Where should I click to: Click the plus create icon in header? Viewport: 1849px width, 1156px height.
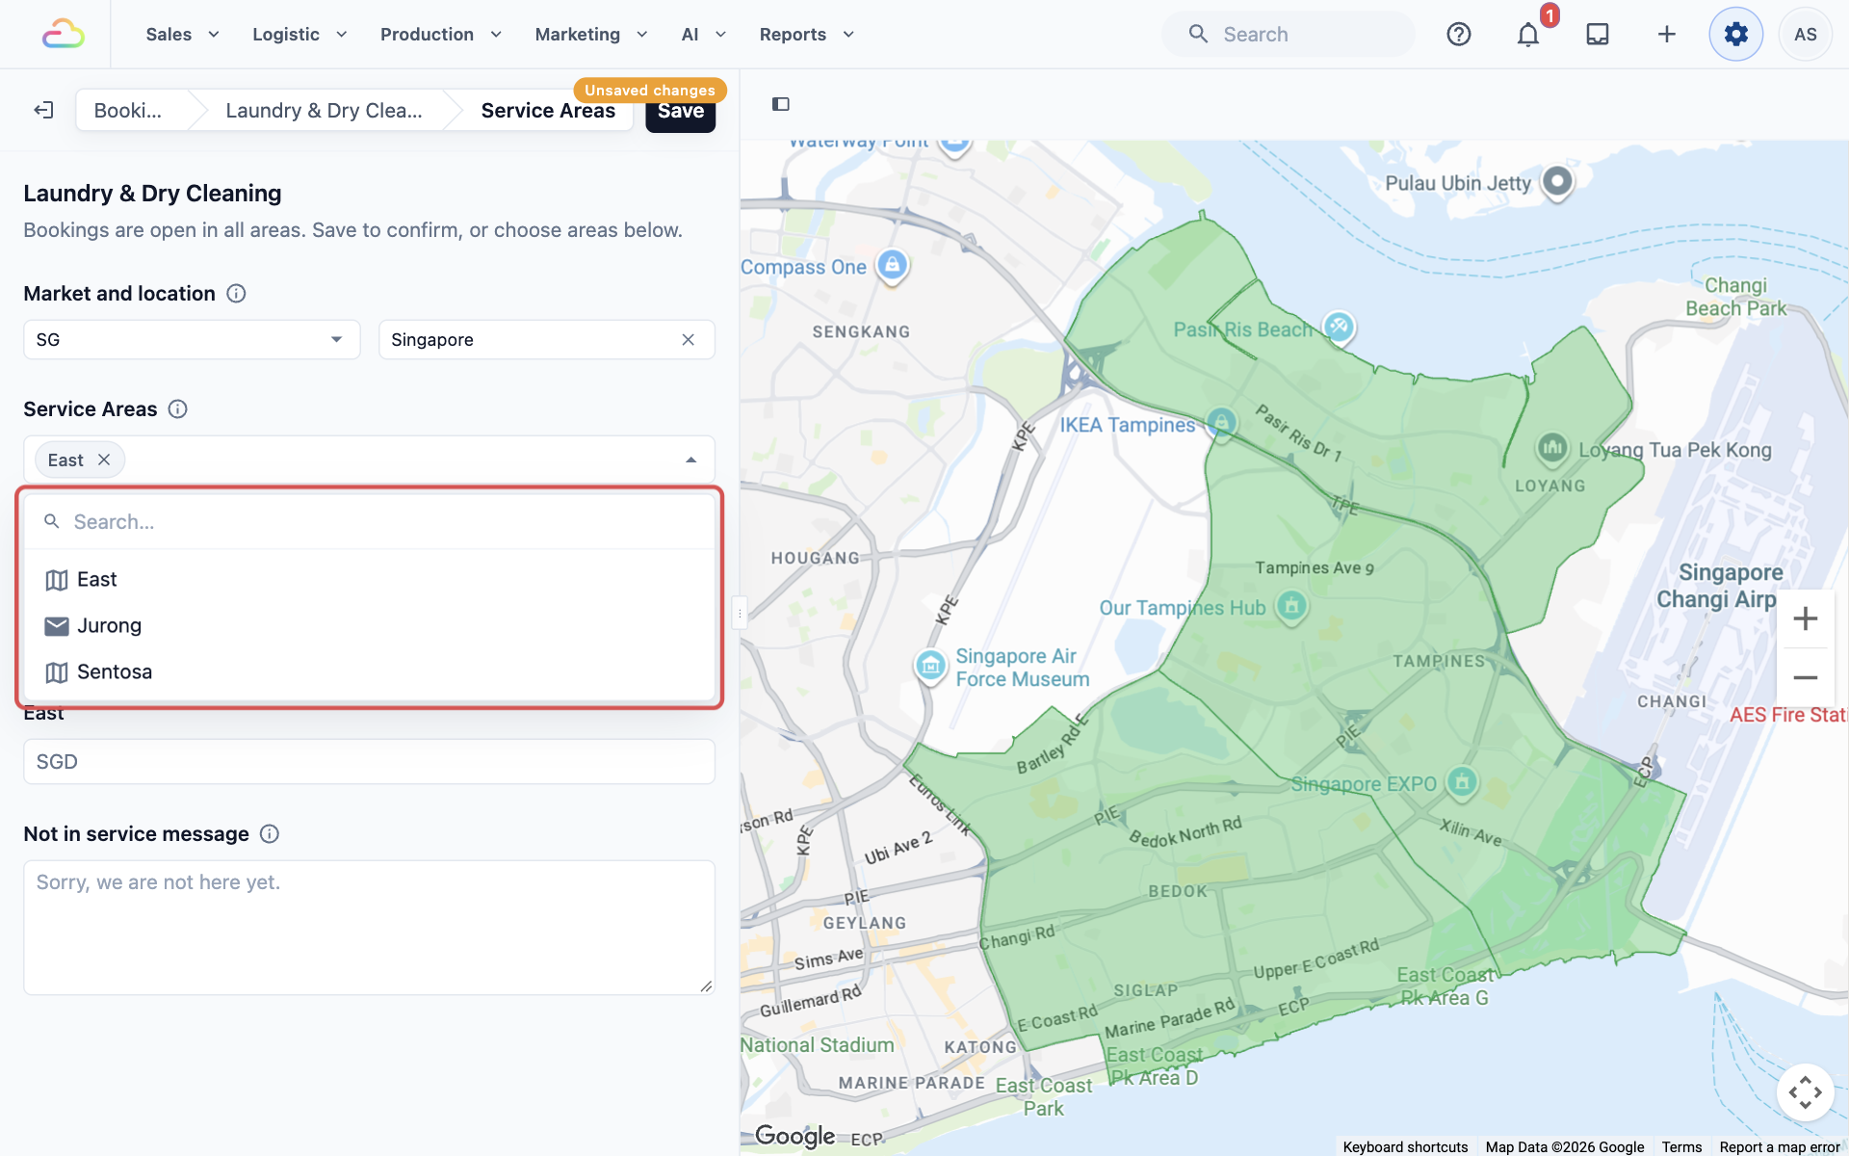1667,35
